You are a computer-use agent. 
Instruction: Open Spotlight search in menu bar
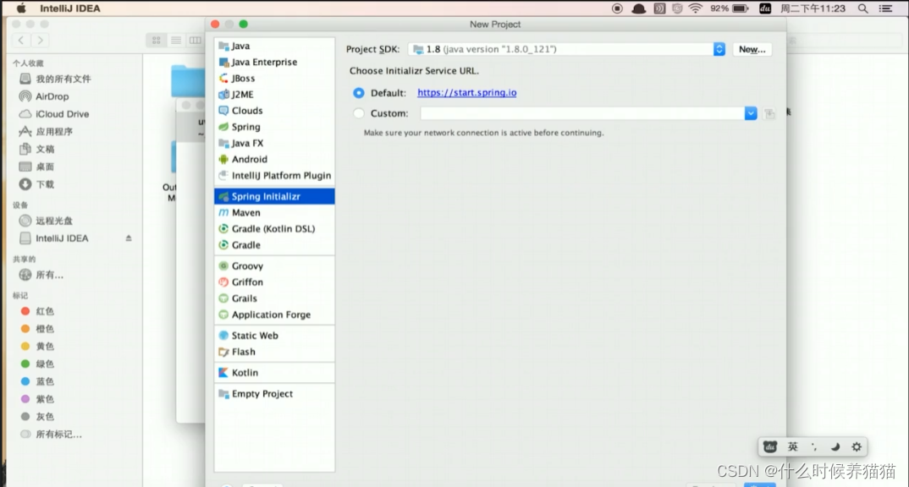(863, 8)
